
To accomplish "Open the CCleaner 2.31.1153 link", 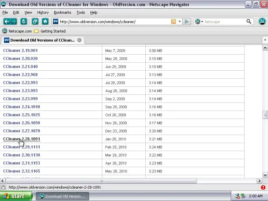I will tap(21, 163).
